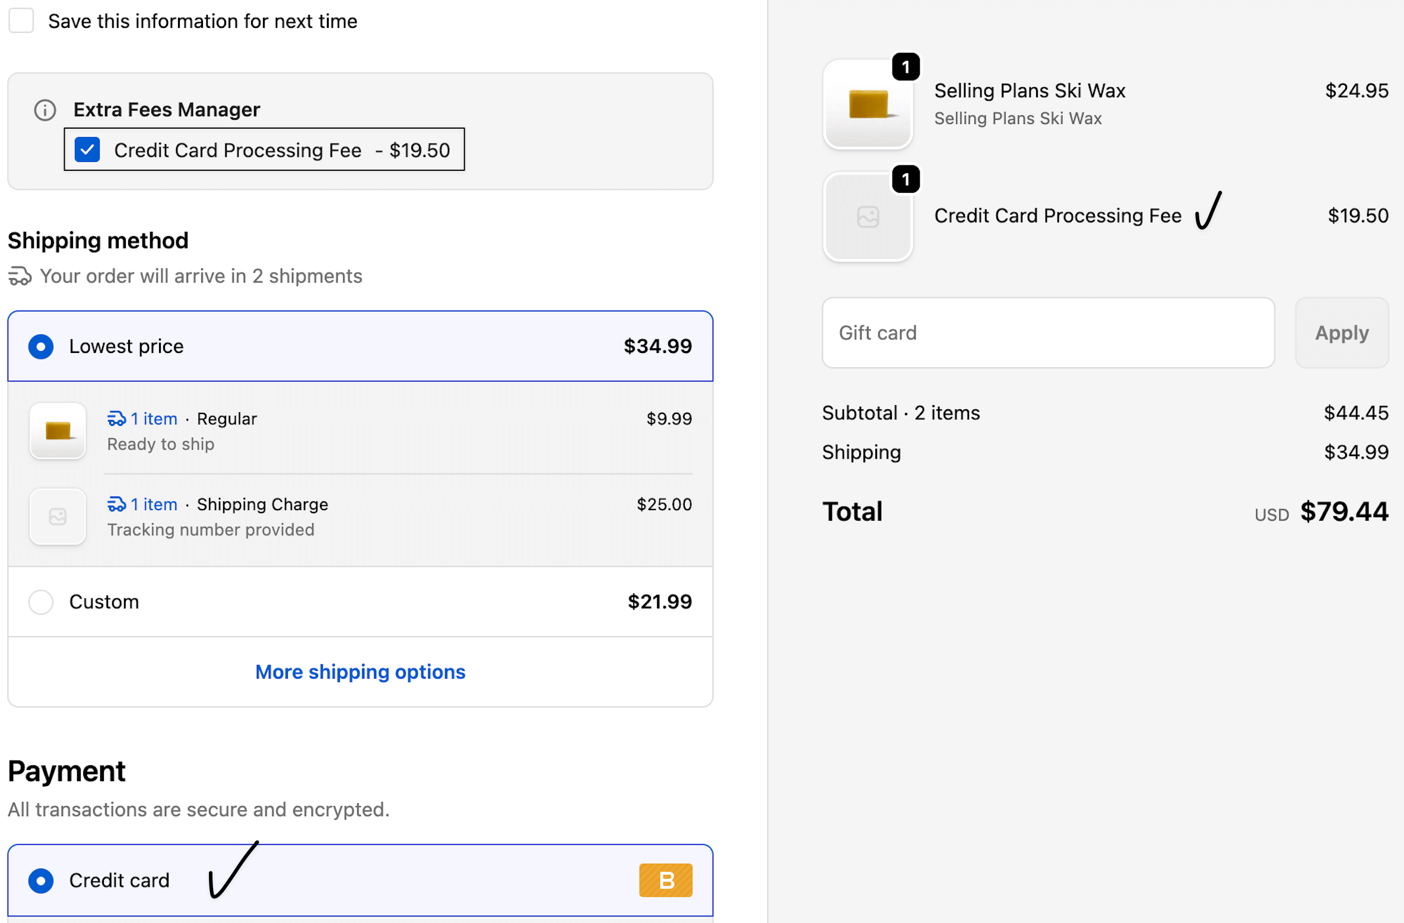Click Credit Card Processing Fee placeholder image in summary
Screen dimensions: 1404x923
pos(868,217)
